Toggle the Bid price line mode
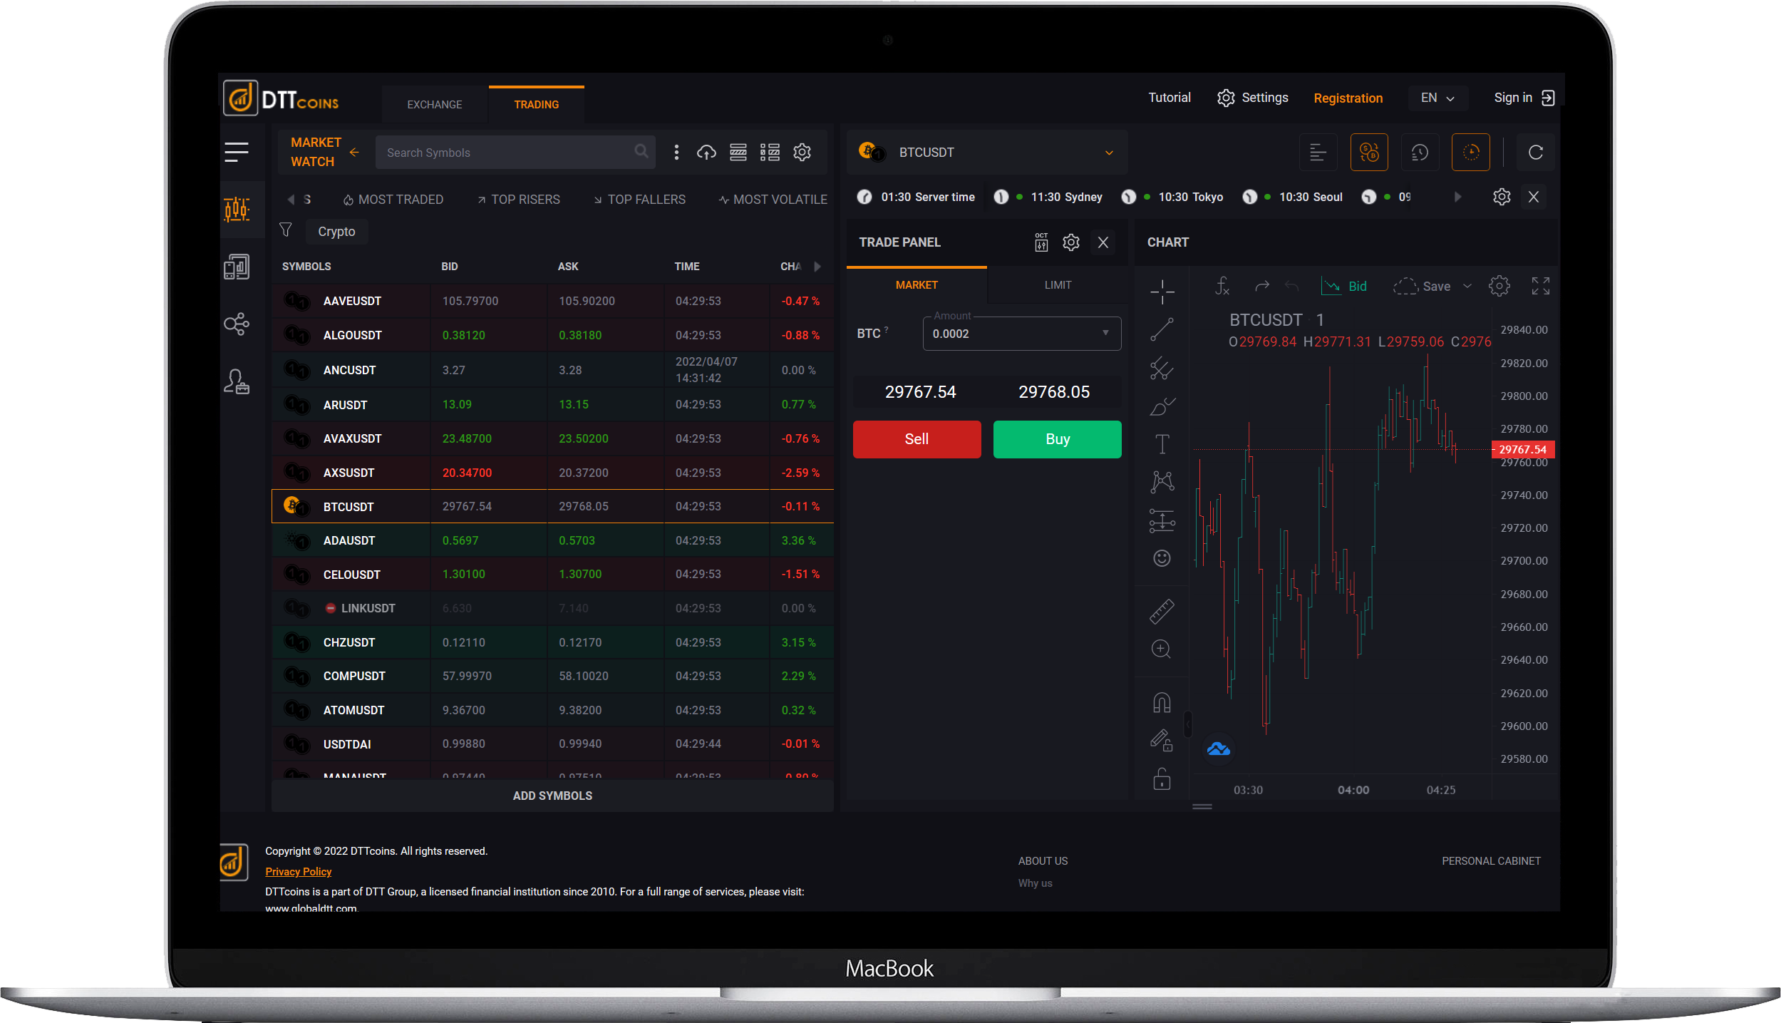Screen dimensions: 1781x1023 click(1344, 286)
